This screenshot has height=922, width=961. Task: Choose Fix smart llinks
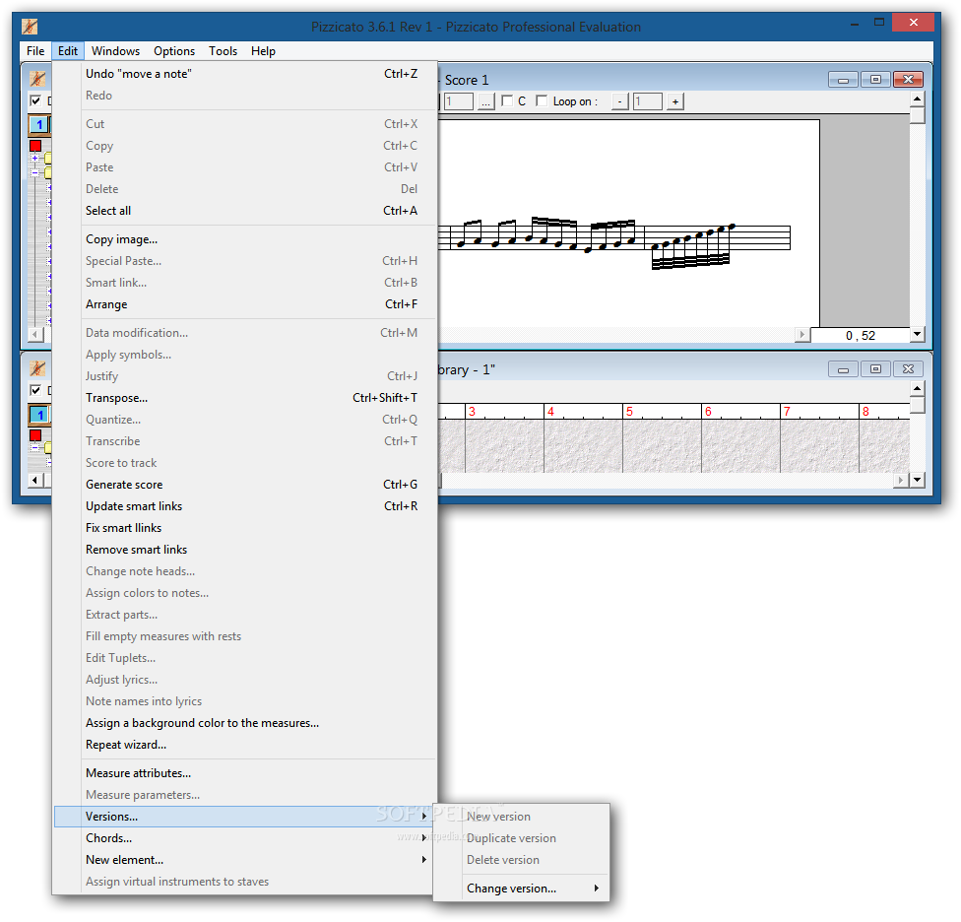point(245,528)
